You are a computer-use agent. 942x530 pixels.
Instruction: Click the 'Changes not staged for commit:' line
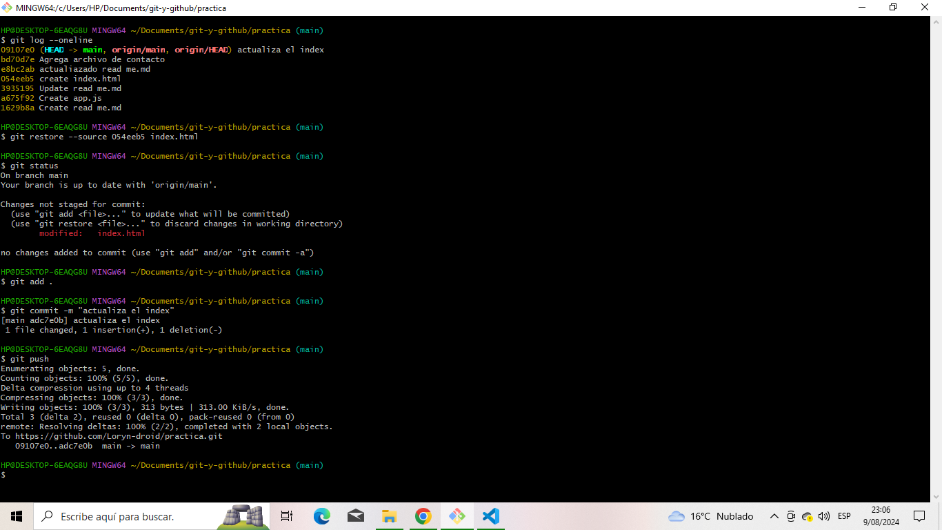point(73,204)
